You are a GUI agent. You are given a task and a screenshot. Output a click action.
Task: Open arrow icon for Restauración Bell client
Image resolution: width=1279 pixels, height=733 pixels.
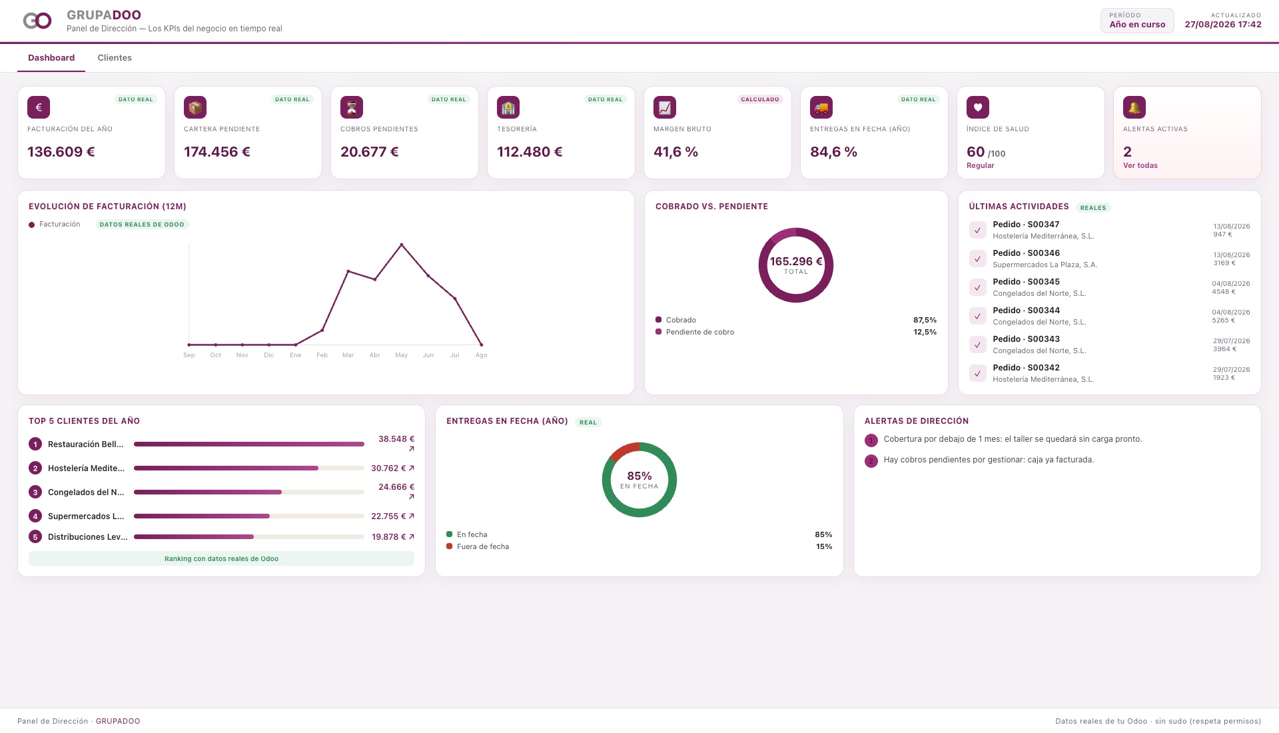click(x=411, y=448)
